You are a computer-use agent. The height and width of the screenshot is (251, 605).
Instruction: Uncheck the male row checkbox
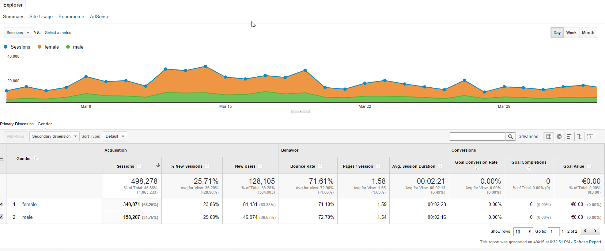(1, 217)
